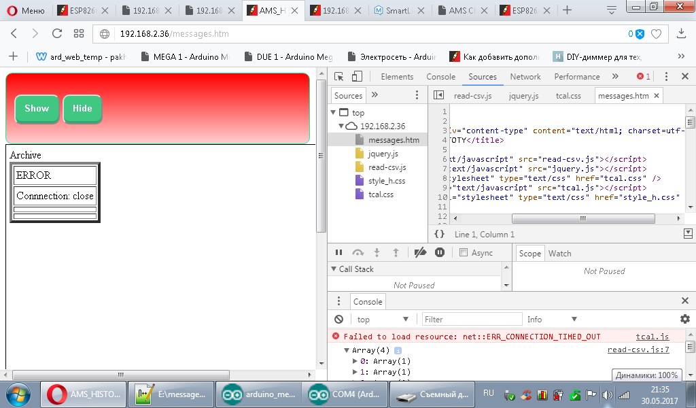Click the console Filter input field
Screen dimensions: 696x408
(472, 319)
